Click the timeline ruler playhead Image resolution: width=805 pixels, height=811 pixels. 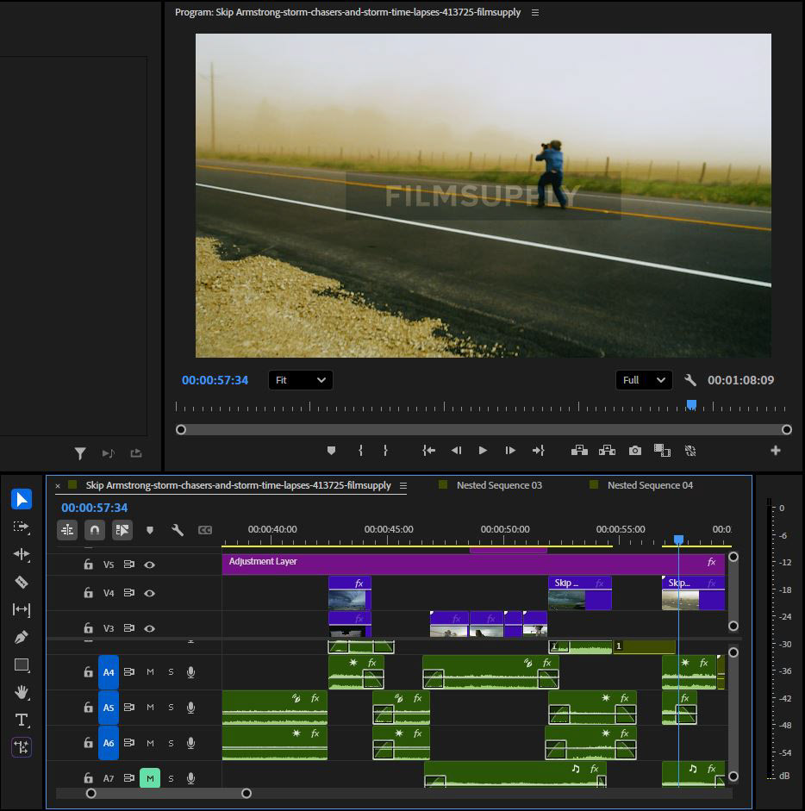tap(678, 540)
